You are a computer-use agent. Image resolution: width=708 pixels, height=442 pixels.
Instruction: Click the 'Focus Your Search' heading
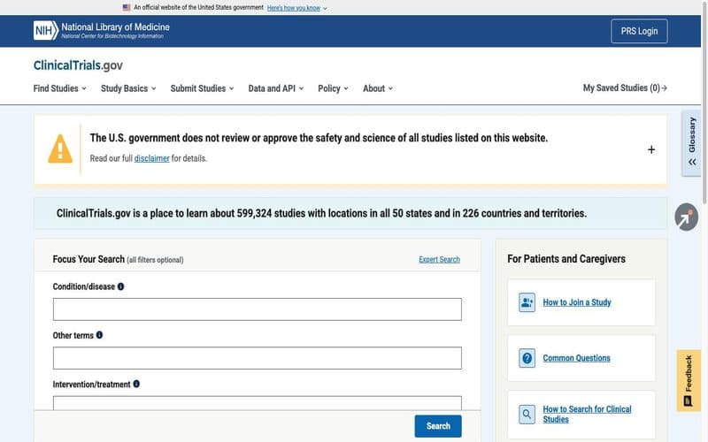pyautogui.click(x=88, y=259)
